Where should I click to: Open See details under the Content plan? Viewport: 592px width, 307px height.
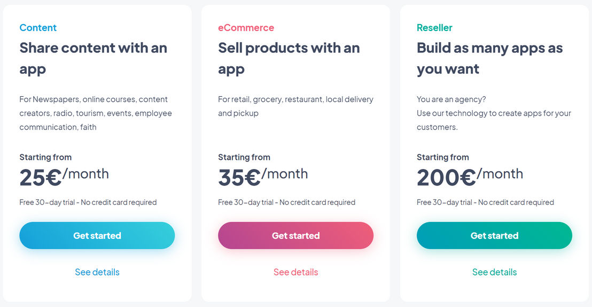[97, 272]
